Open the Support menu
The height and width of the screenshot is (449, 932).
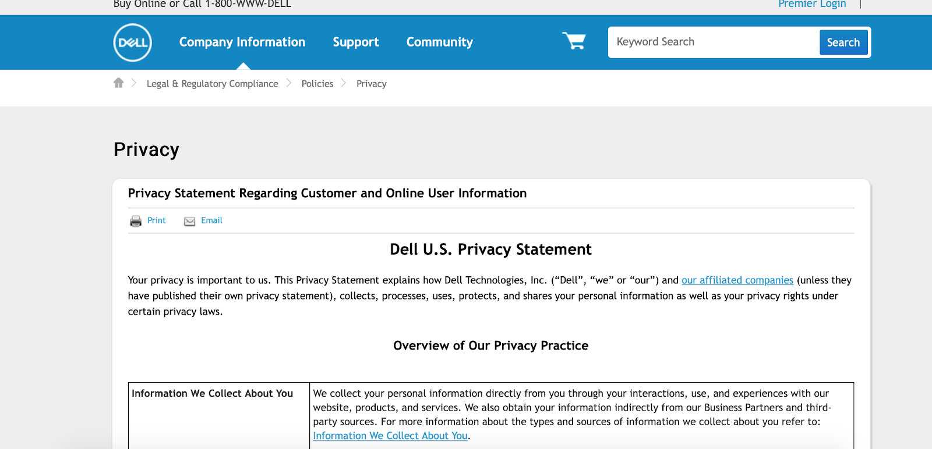click(356, 42)
